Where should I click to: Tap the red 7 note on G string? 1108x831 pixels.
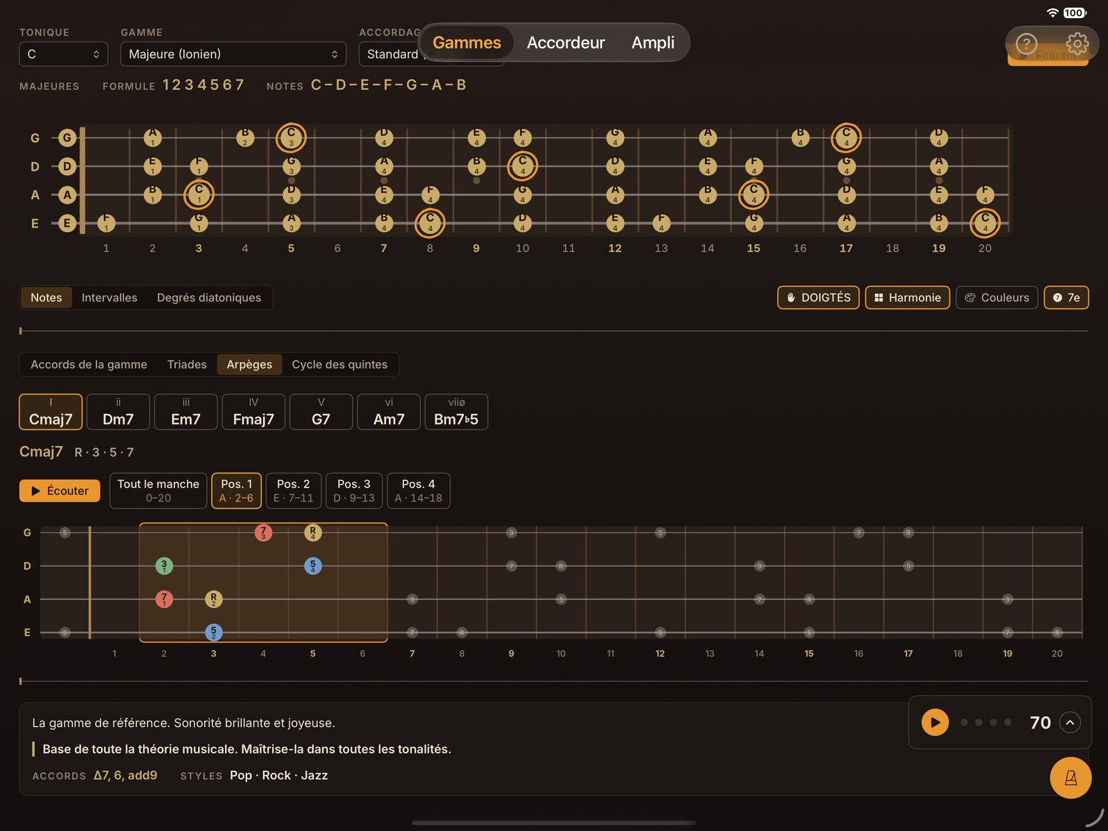pyautogui.click(x=263, y=533)
